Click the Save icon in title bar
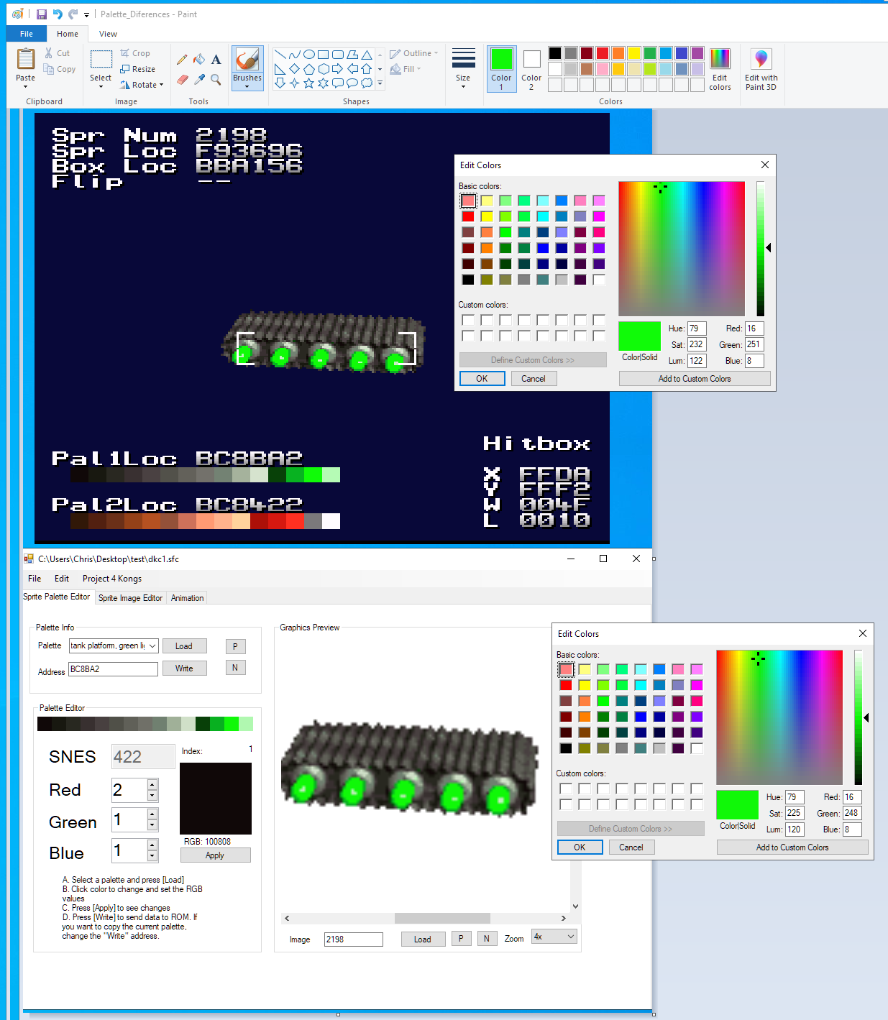Image resolution: width=888 pixels, height=1020 pixels. (42, 14)
